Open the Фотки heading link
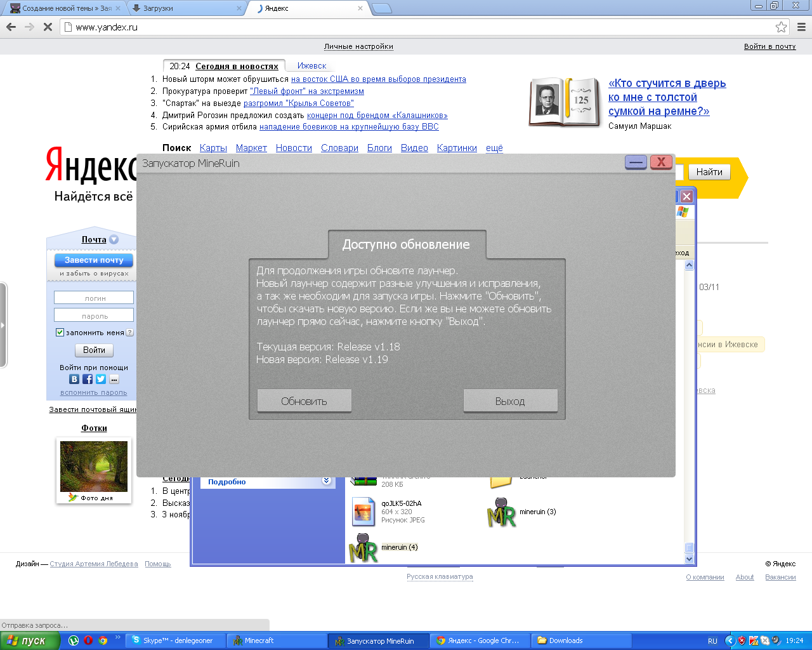This screenshot has height=650, width=812. 94,428
